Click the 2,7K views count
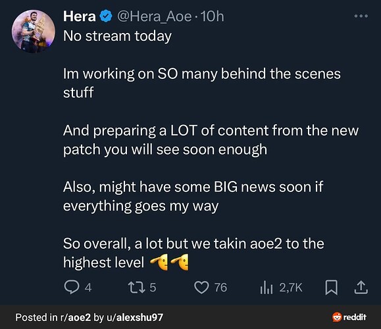The height and width of the screenshot is (329, 381). coord(291,288)
